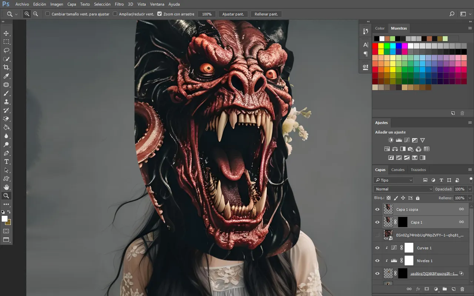474x296 pixels.
Task: Hide the Capa 1 copia layer
Action: 377,209
